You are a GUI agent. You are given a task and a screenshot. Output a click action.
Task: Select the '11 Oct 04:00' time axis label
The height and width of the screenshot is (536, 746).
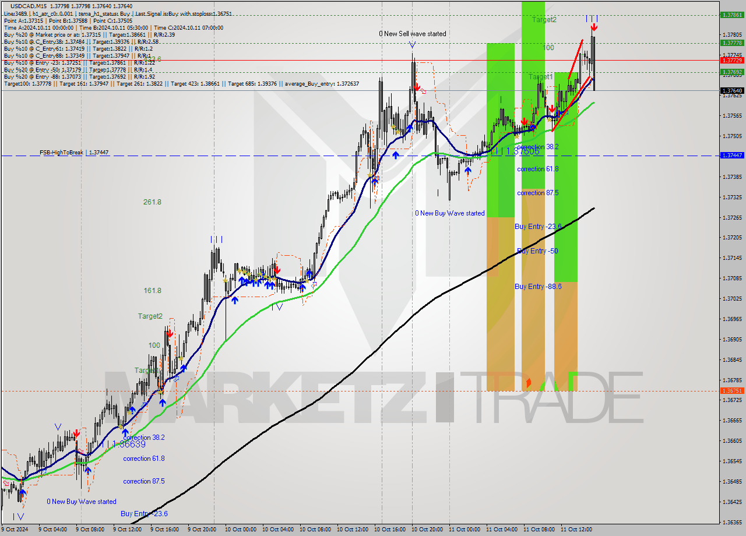click(502, 530)
